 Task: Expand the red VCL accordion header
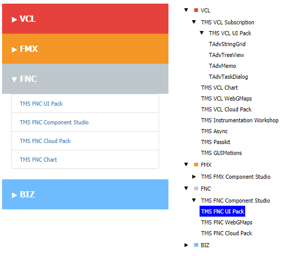[85, 19]
